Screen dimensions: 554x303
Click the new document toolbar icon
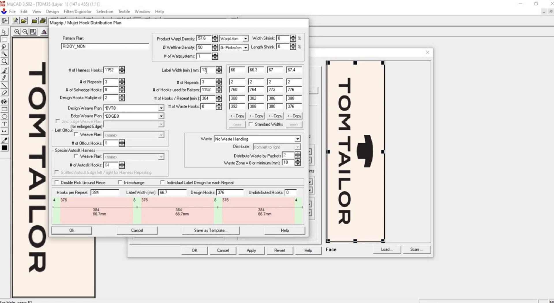pos(16,21)
